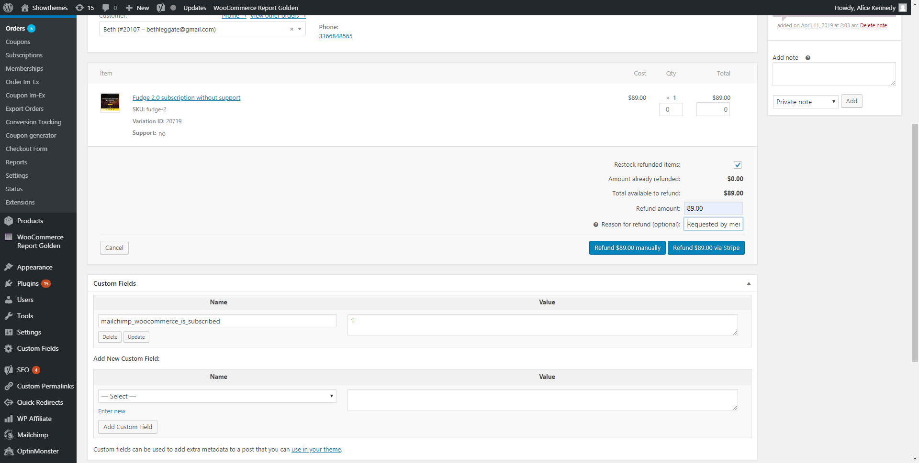This screenshot has width=919, height=463.
Task: Go to Memberships submenu
Action: point(24,69)
